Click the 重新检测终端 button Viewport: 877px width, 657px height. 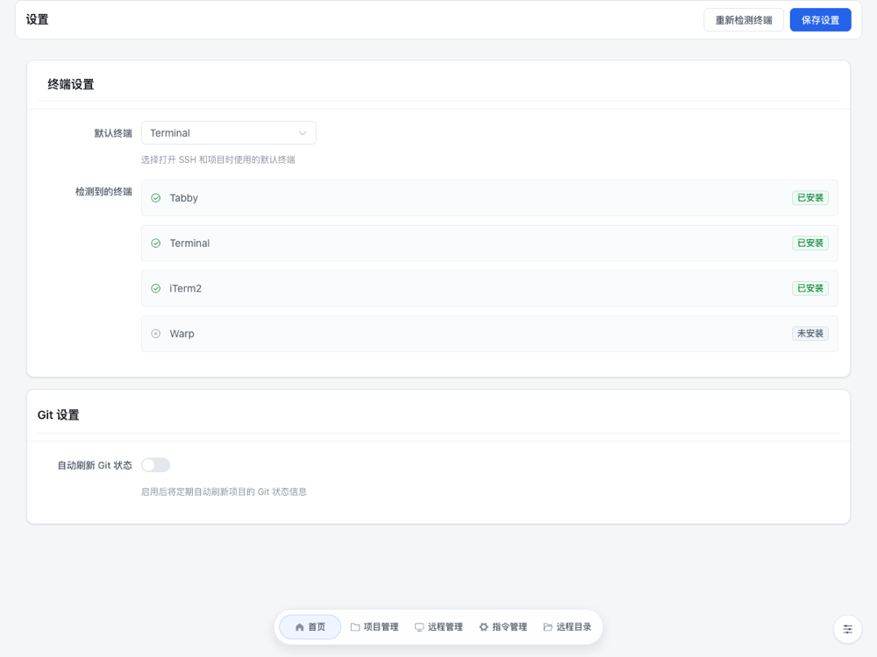point(744,20)
